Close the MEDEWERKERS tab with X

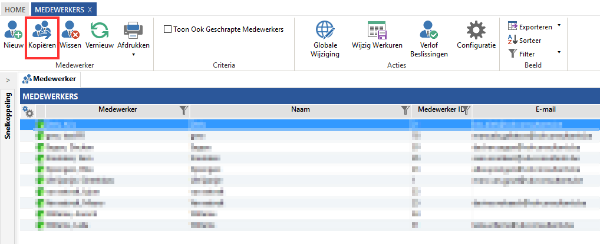point(90,9)
